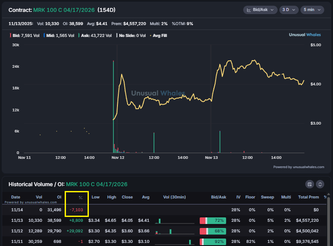Open the 5 min interval dropdown
333x246 pixels.
click(x=312, y=10)
